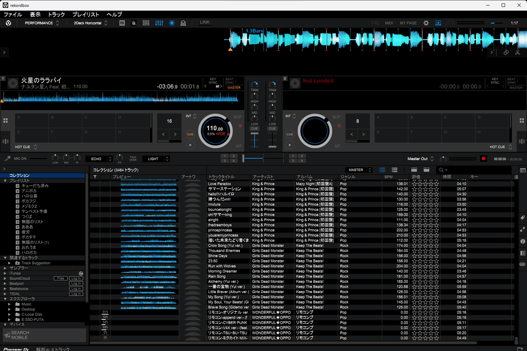This screenshot has width=527, height=351.
Task: Open the MY PAGE tab
Action: click(408, 23)
